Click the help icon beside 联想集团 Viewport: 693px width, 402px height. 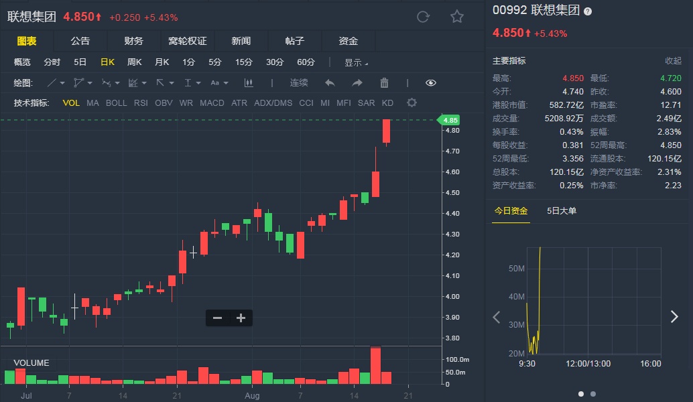588,11
